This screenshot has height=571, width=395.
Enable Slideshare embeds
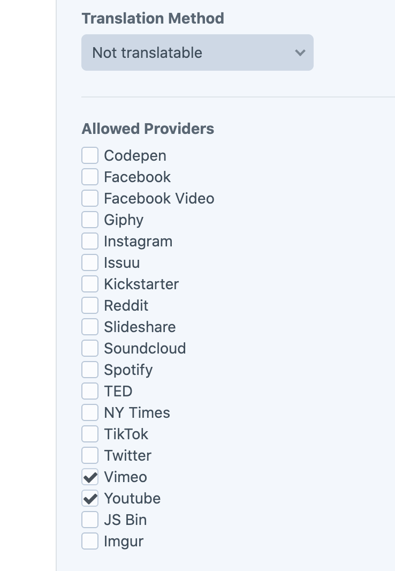[89, 327]
